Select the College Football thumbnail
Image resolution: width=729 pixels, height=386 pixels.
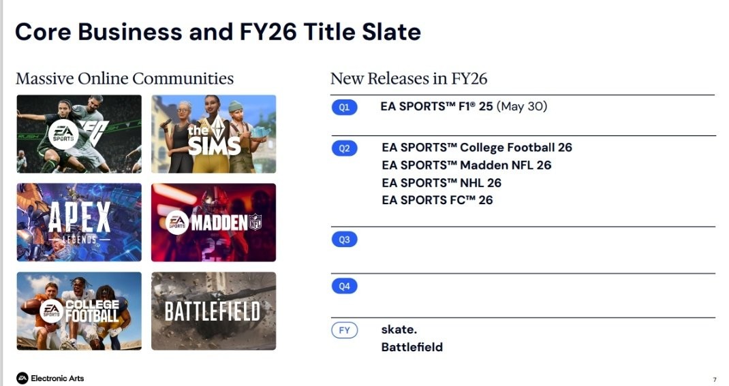[x=79, y=310]
